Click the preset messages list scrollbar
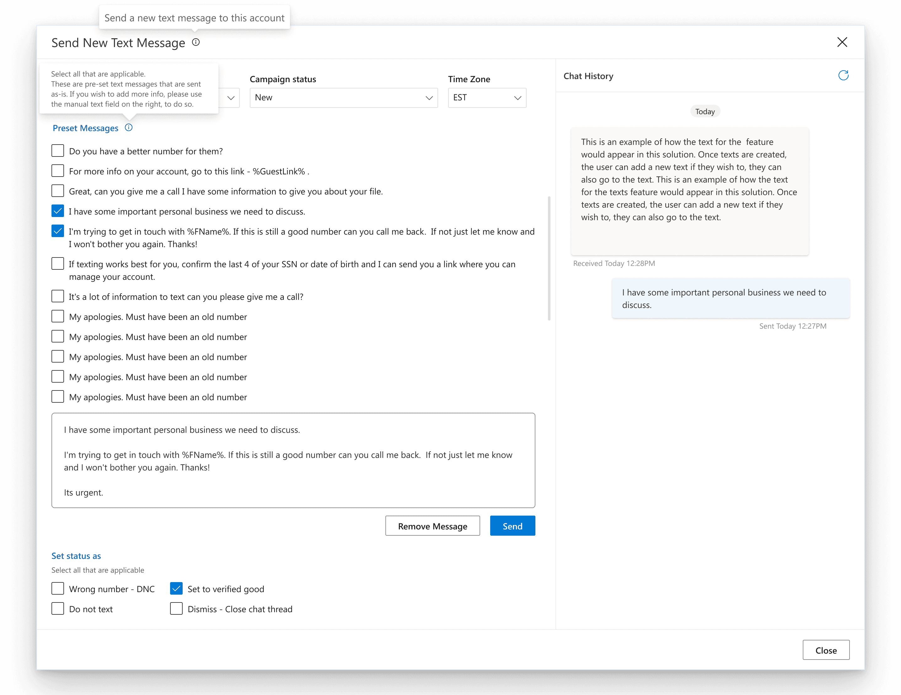Image resolution: width=901 pixels, height=695 pixels. coord(549,258)
